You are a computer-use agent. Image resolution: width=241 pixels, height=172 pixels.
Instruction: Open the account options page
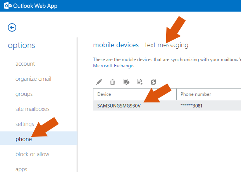25,64
